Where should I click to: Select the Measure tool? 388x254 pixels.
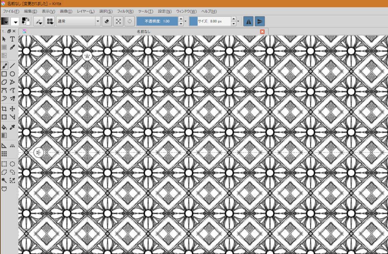[x=12, y=117]
